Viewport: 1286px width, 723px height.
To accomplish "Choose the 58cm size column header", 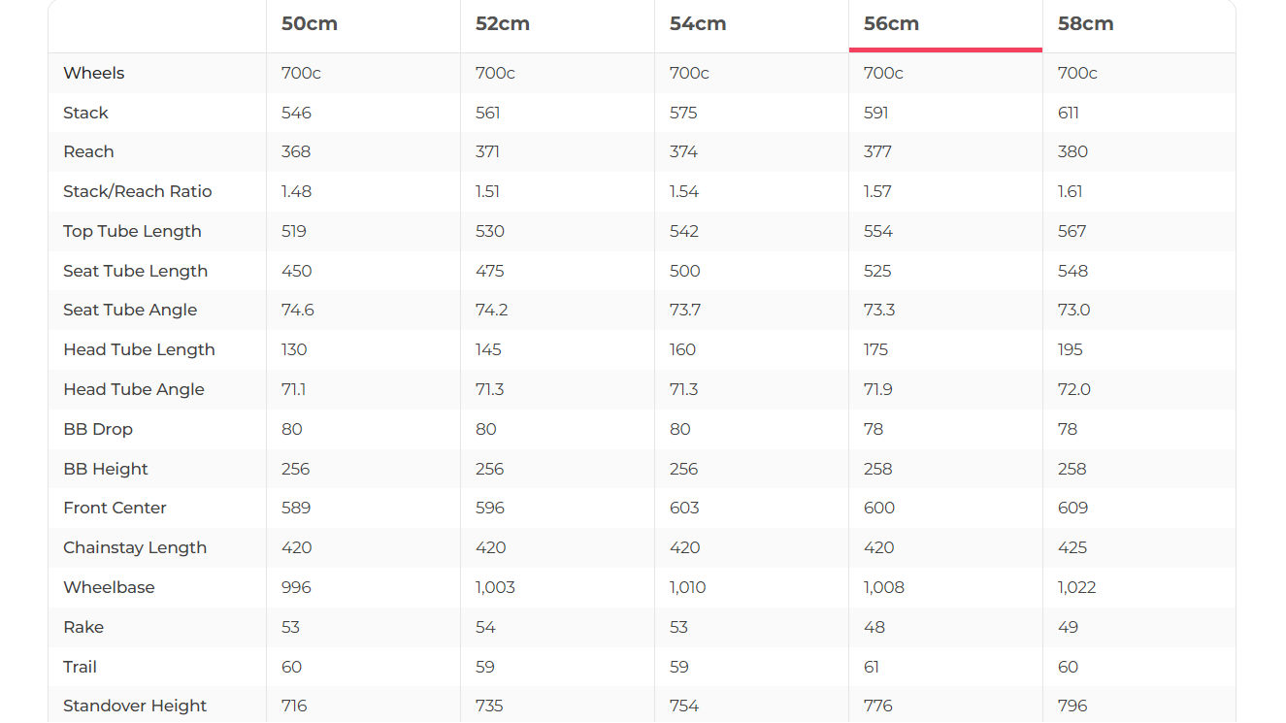I will point(1085,24).
